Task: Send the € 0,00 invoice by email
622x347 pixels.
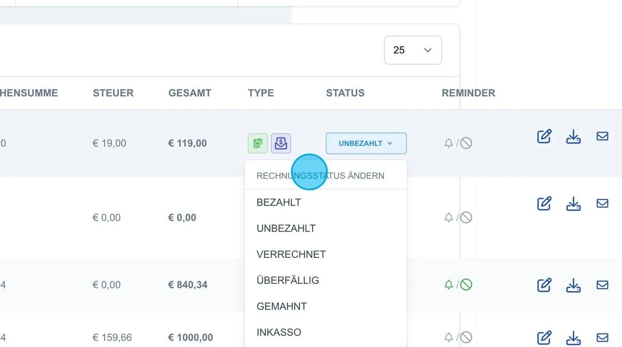Action: (x=602, y=204)
